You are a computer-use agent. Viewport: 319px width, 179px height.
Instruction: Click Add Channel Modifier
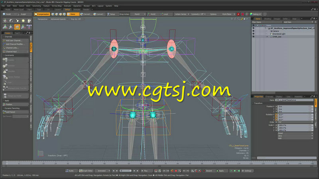pyautogui.click(x=16, y=44)
